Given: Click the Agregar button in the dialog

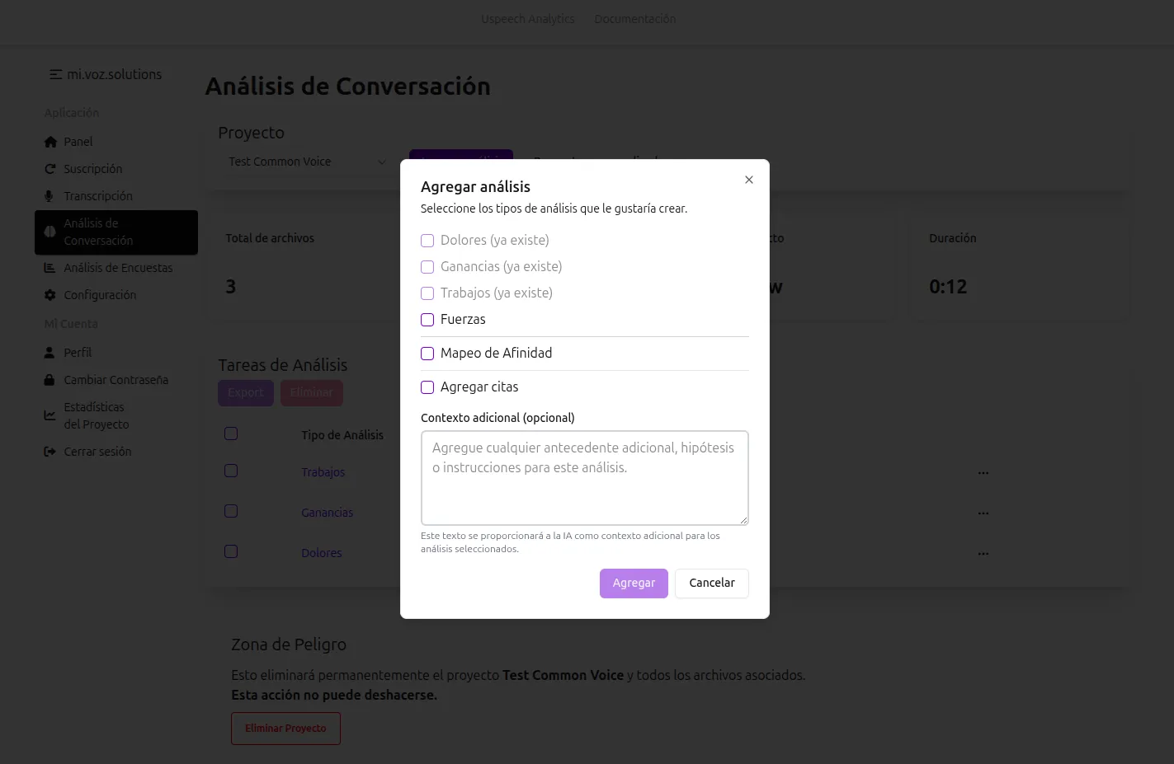Looking at the screenshot, I should [x=634, y=583].
